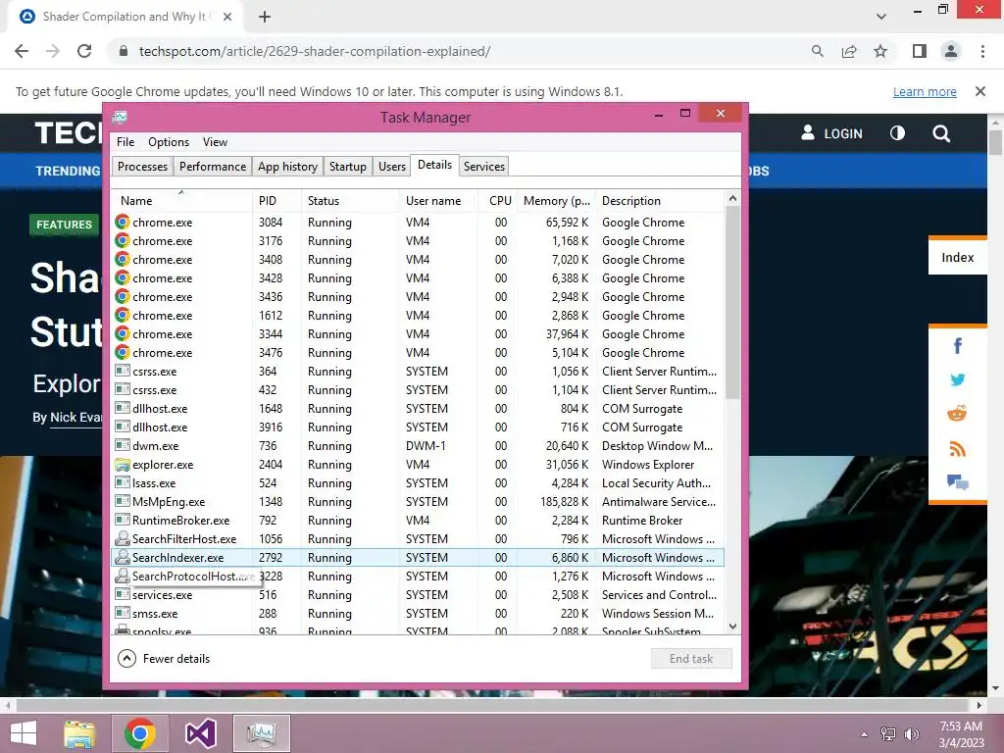This screenshot has width=1004, height=753.
Task: Open File Explorer from taskbar
Action: pyautogui.click(x=79, y=733)
